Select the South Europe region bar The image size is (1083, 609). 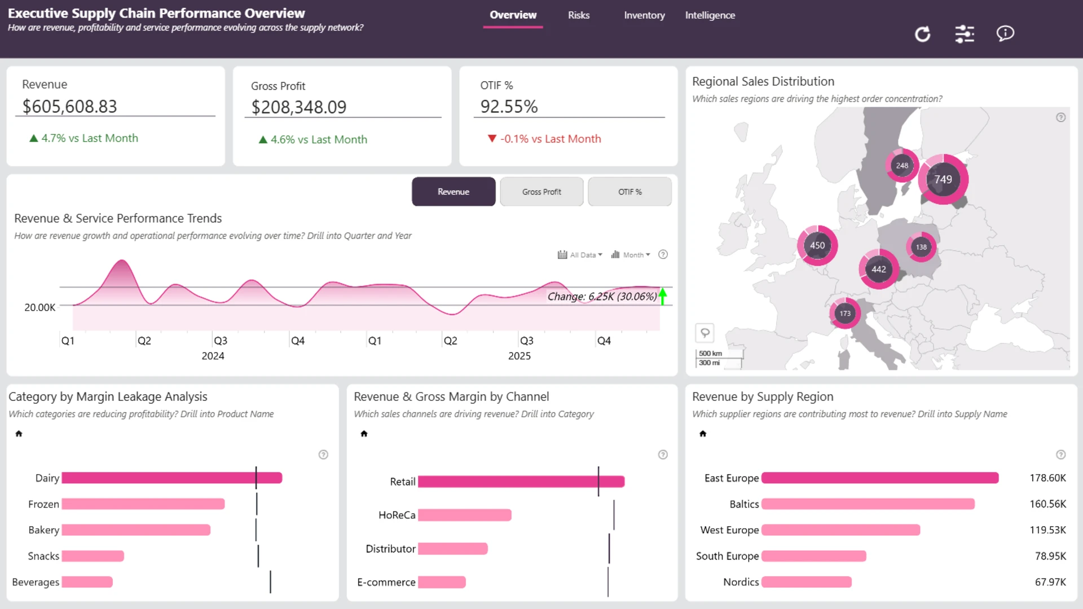(814, 556)
